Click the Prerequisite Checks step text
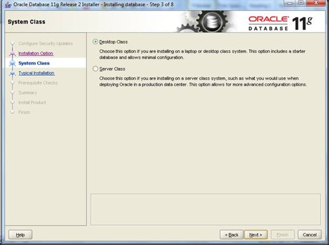Screen dimensions: 329x245 38,83
